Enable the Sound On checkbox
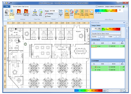Image resolution: width=131 pixels, height=94 pixels. 97,6
